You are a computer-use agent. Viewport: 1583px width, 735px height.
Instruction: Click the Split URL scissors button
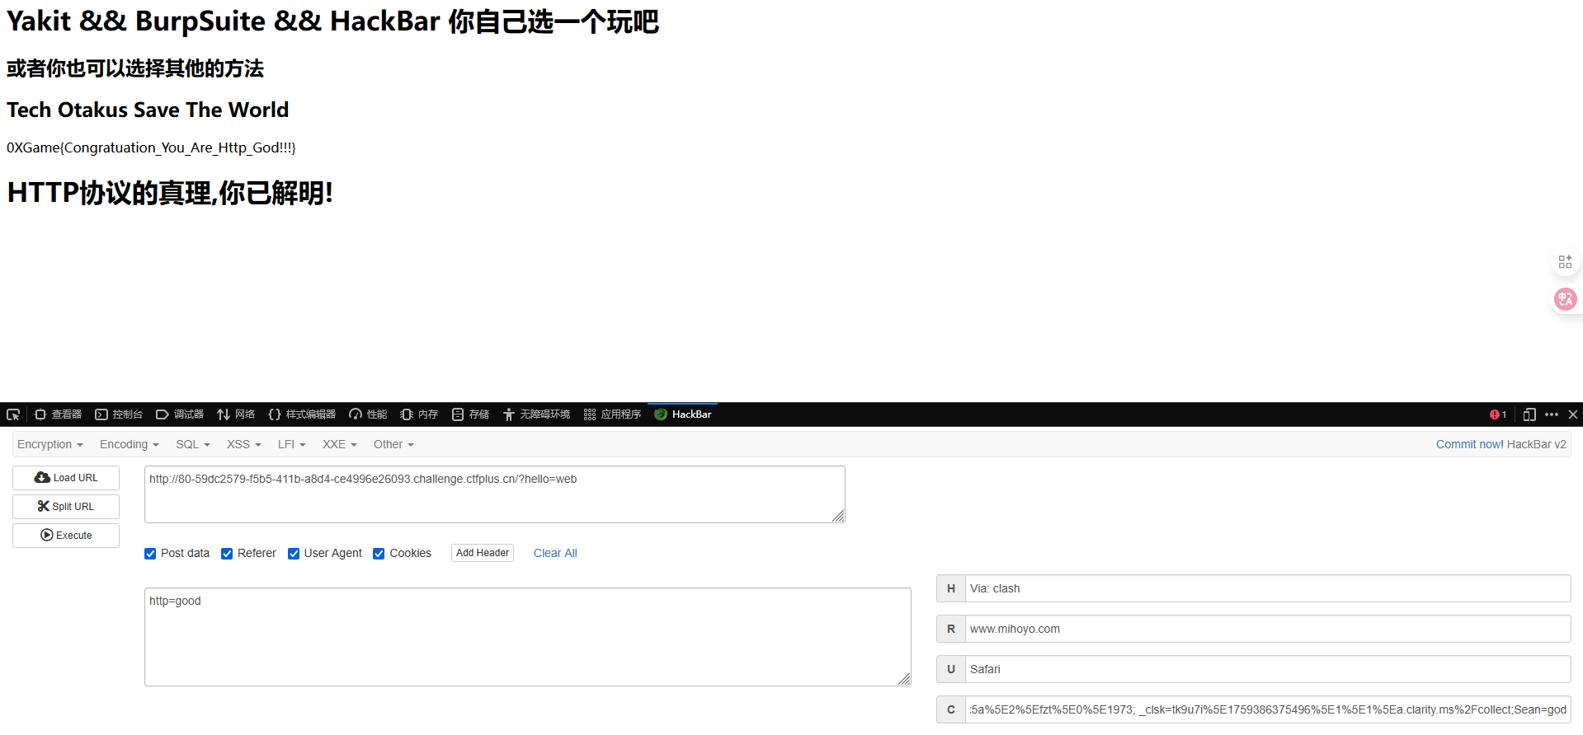(66, 507)
